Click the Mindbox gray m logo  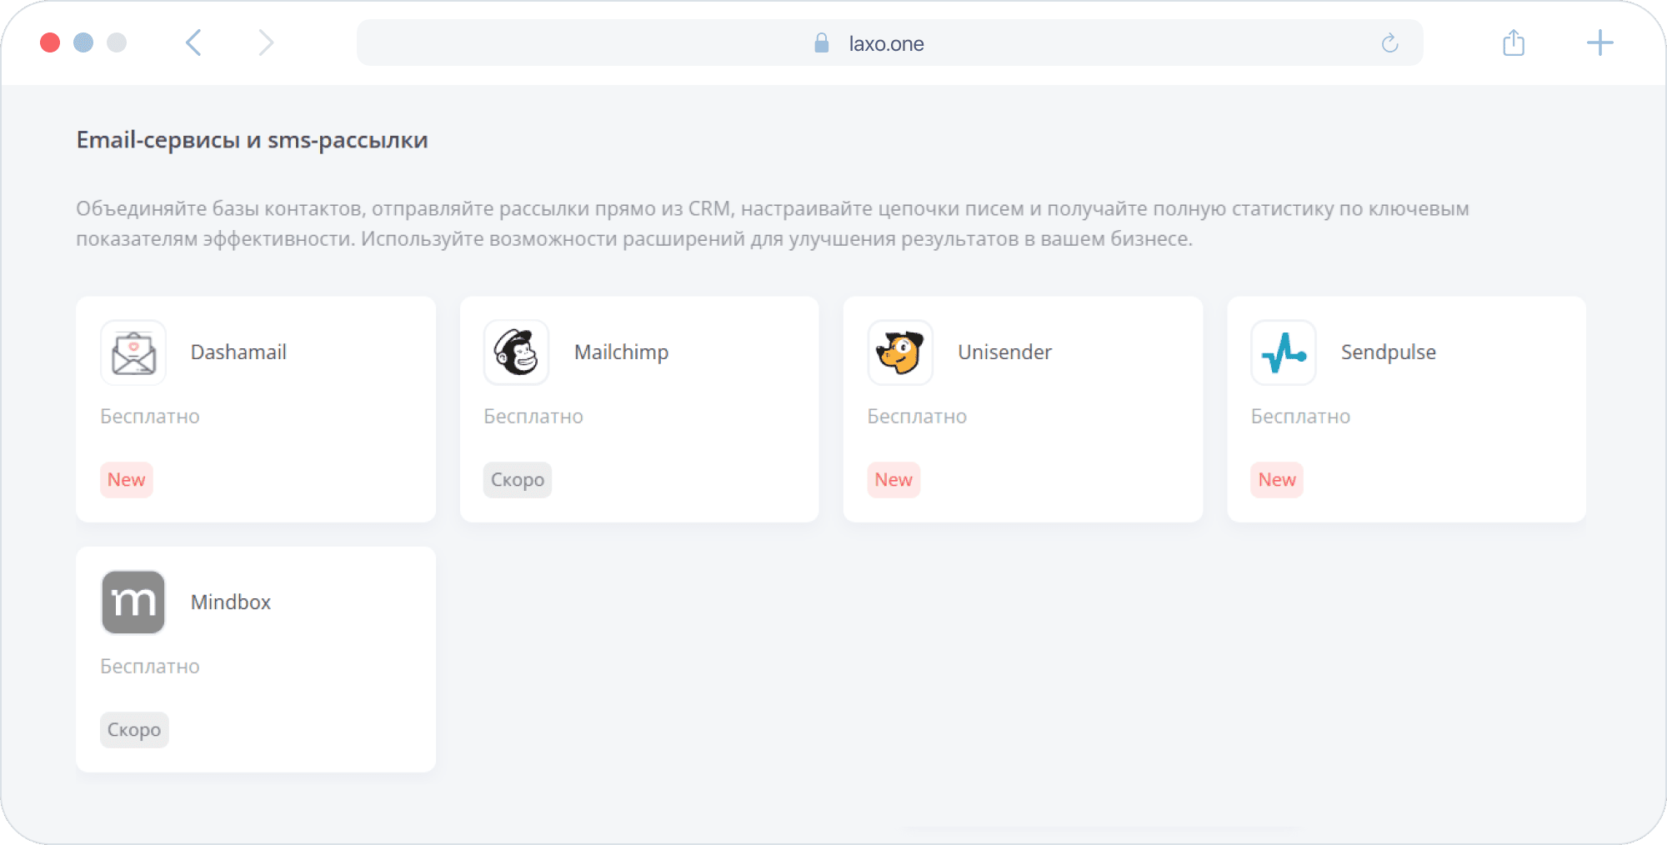[133, 602]
